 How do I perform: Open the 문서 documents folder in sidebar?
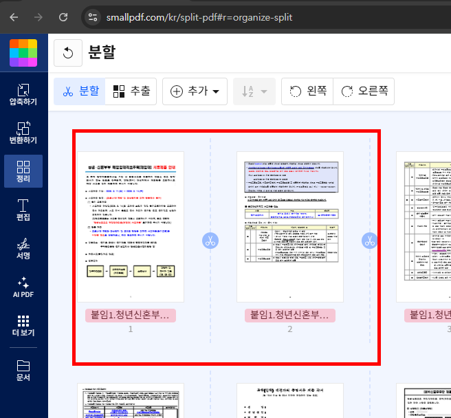click(x=23, y=371)
